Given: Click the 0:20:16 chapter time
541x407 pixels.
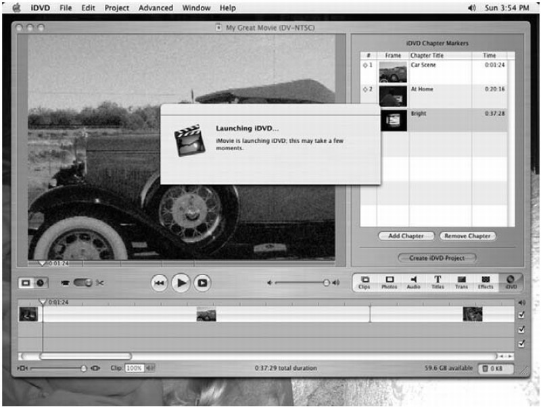Looking at the screenshot, I should (x=494, y=89).
